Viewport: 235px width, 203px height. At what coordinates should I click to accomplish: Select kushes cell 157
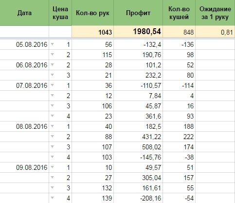pyautogui.click(x=179, y=178)
